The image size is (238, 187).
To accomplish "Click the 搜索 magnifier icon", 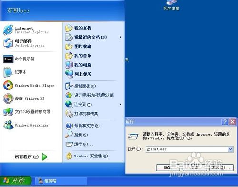I will tap(69, 135).
